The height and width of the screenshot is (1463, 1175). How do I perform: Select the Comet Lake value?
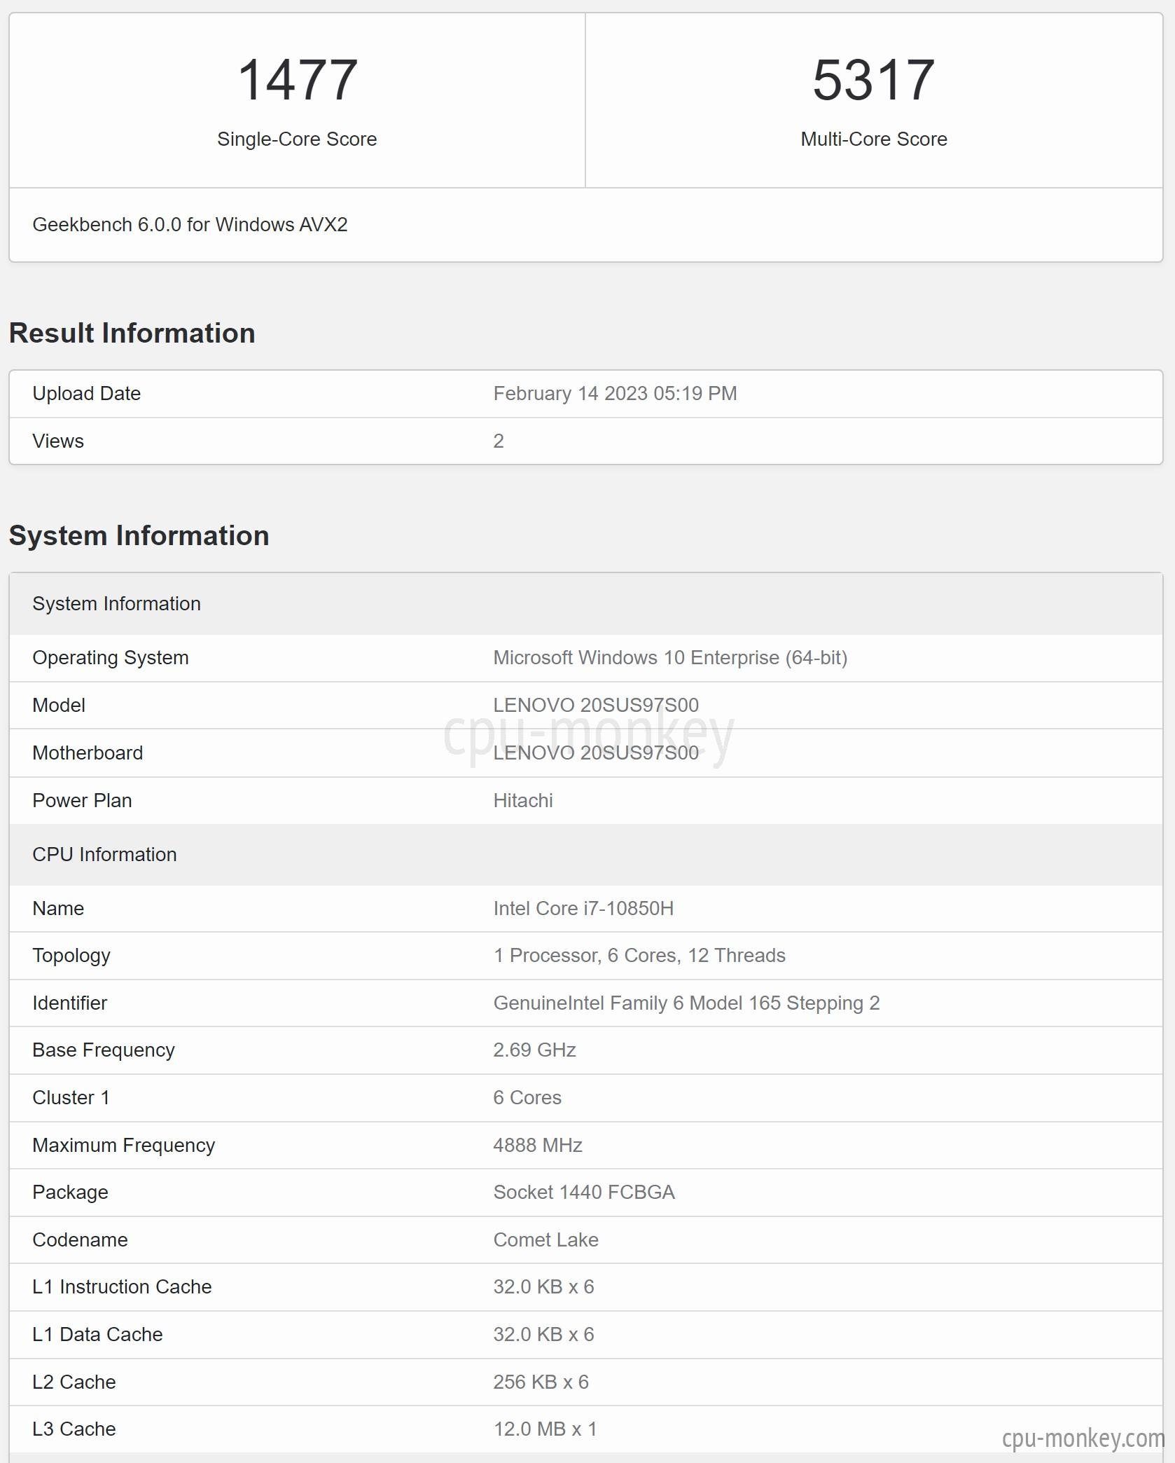click(x=545, y=1239)
